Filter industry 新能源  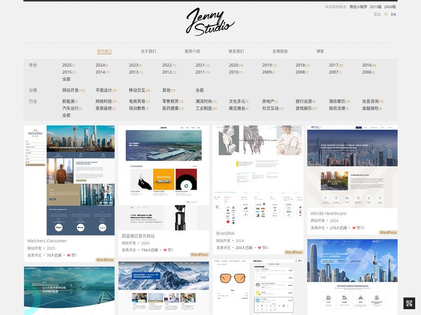point(70,101)
